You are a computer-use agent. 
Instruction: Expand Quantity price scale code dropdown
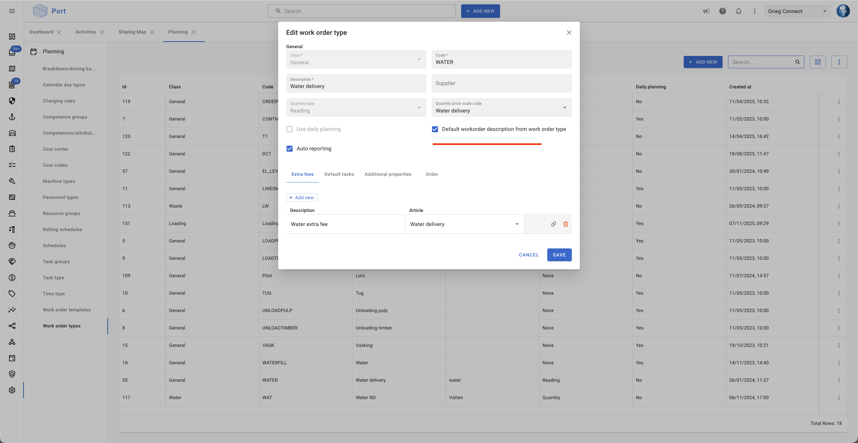564,107
